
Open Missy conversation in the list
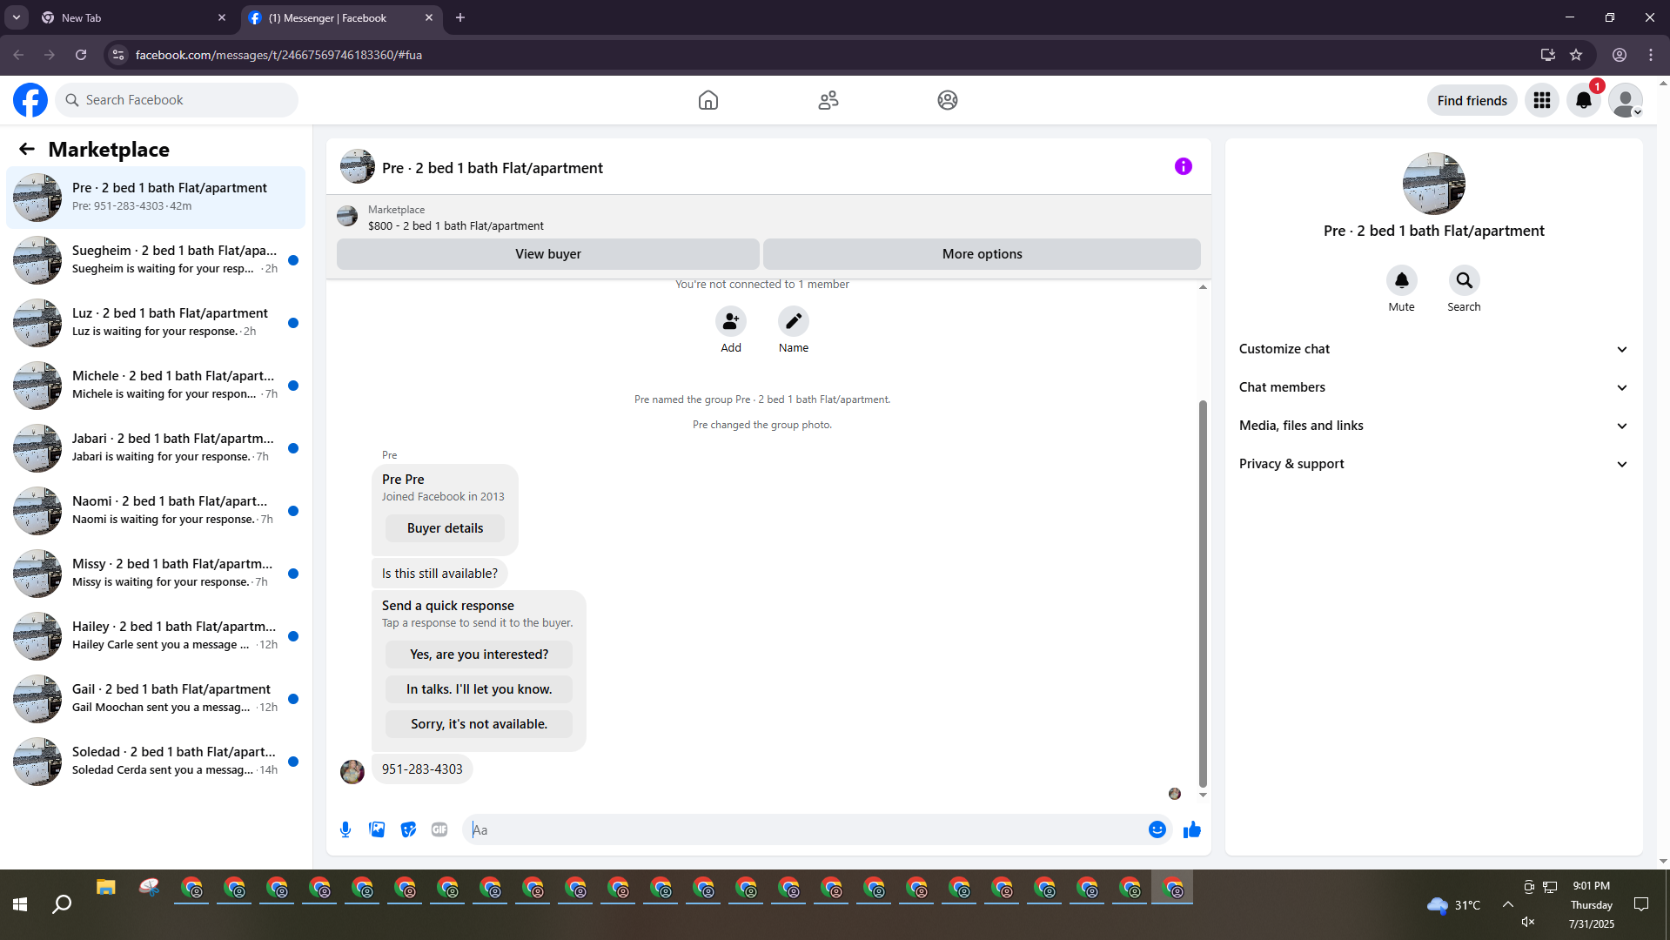click(156, 574)
